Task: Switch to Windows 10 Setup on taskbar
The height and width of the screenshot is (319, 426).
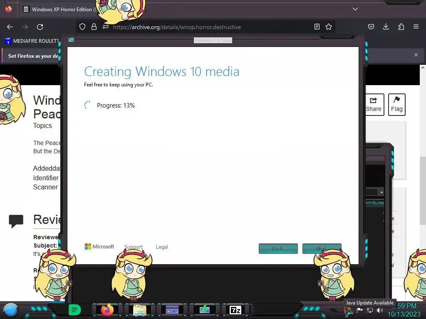Action: (x=205, y=309)
